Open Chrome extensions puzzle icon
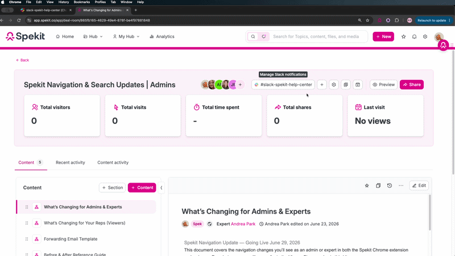The width and height of the screenshot is (455, 256). click(396, 20)
